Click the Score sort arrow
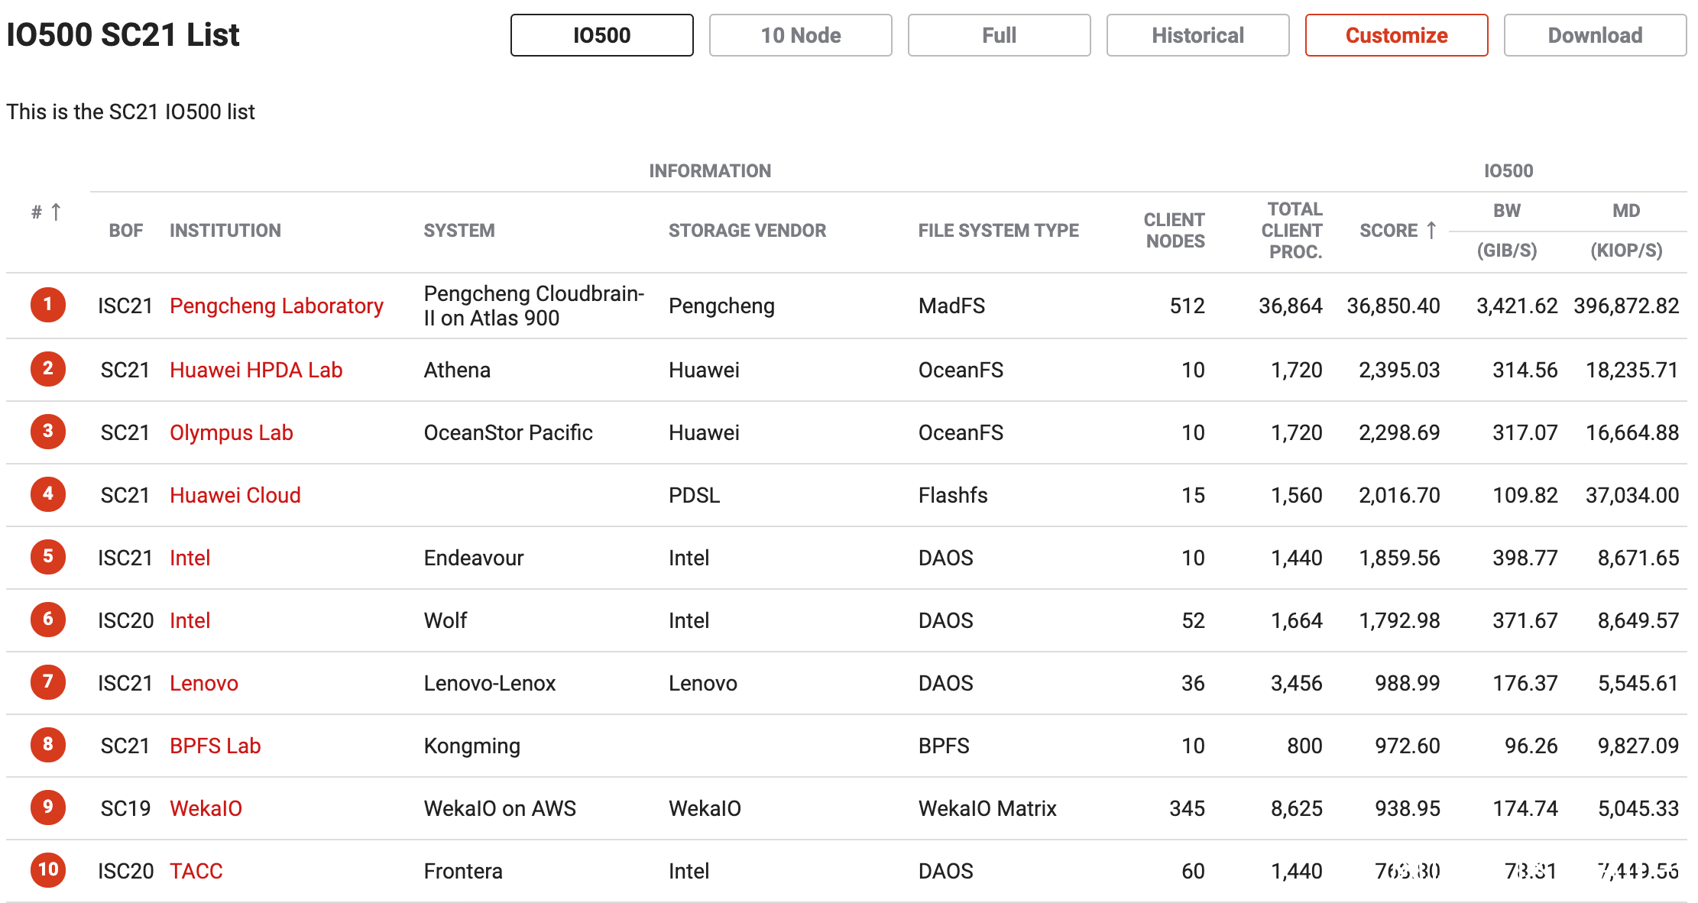 pos(1431,230)
